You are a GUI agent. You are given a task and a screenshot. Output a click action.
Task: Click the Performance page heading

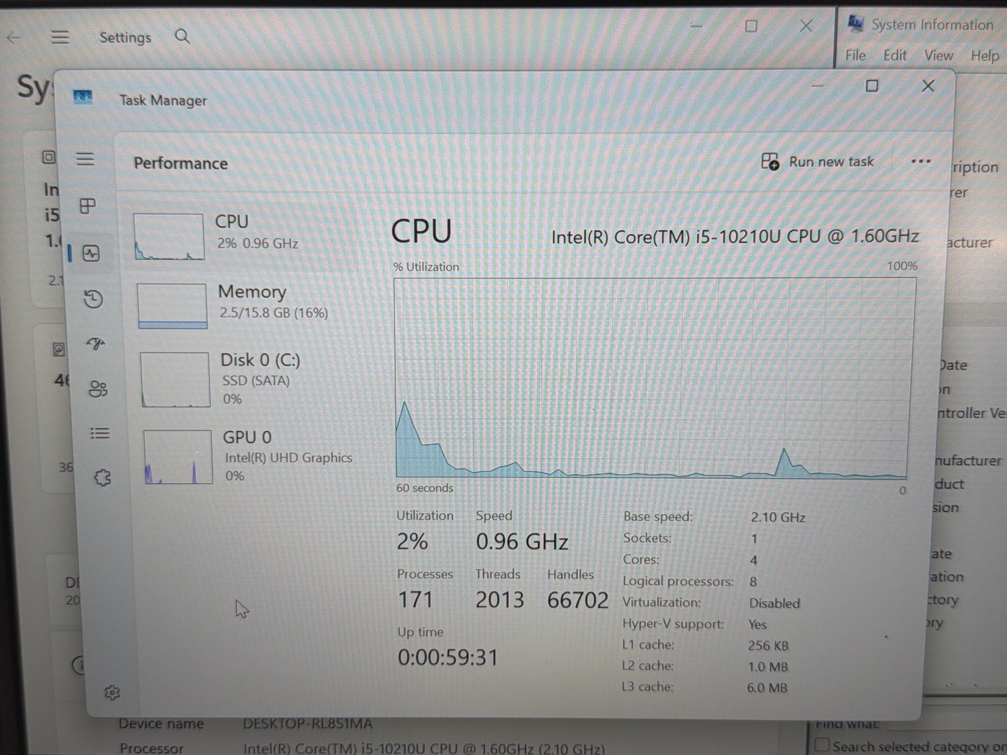[181, 163]
